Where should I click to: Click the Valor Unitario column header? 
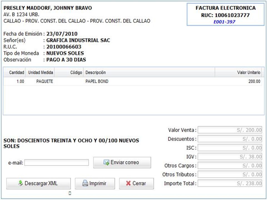(238, 72)
